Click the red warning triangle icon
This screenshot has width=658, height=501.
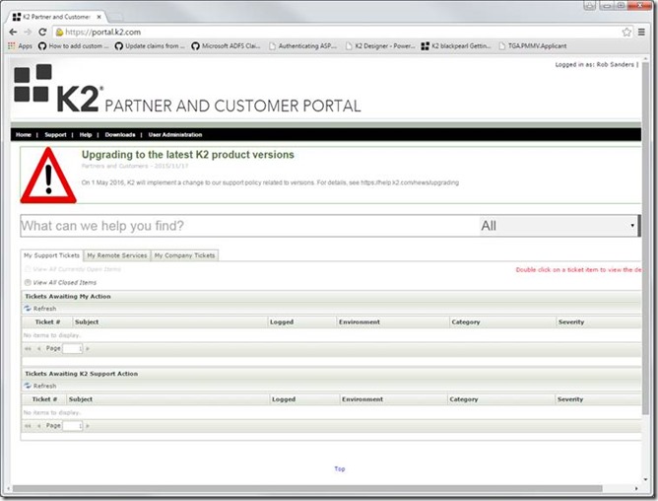coord(47,175)
